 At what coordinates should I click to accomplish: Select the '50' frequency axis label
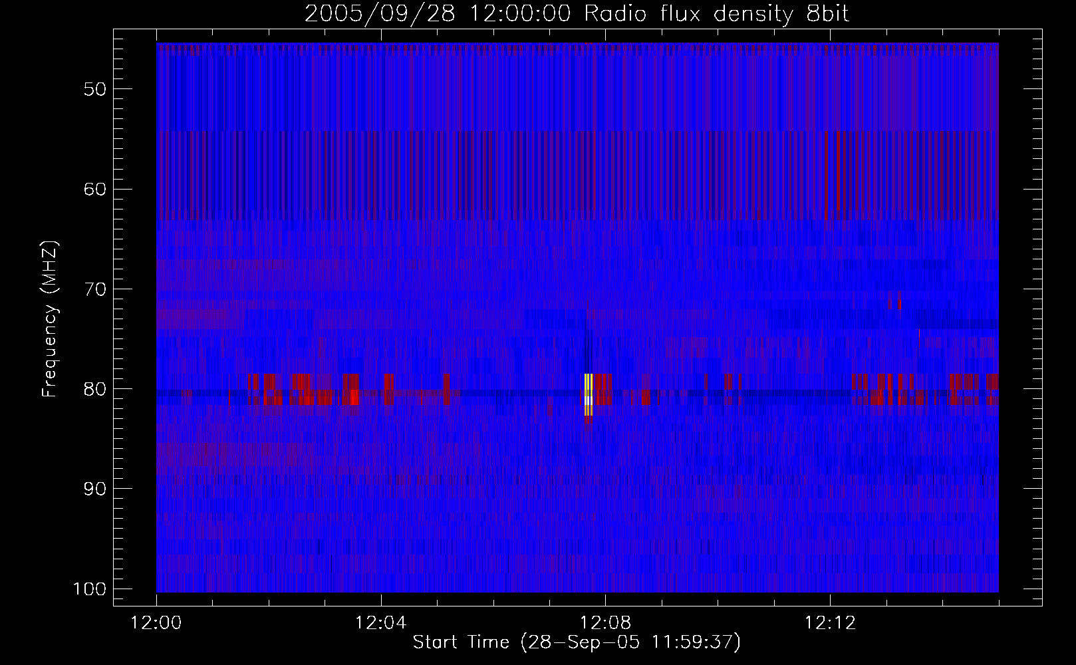pyautogui.click(x=95, y=89)
